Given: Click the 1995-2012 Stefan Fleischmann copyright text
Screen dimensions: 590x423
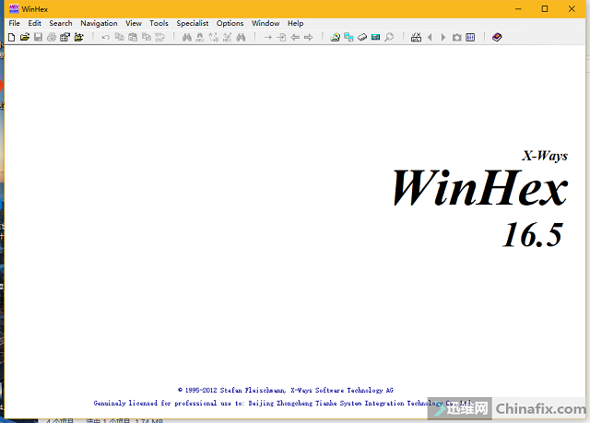Looking at the screenshot, I should coord(286,391).
